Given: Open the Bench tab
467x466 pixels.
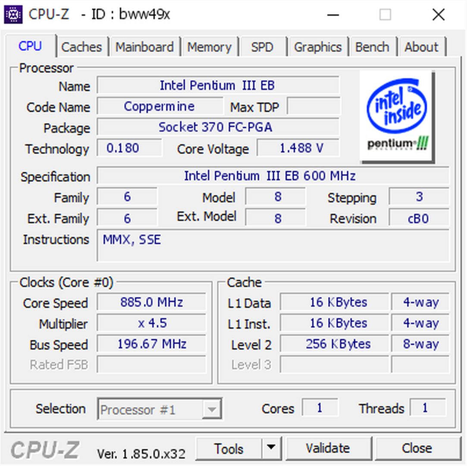Looking at the screenshot, I should (372, 47).
